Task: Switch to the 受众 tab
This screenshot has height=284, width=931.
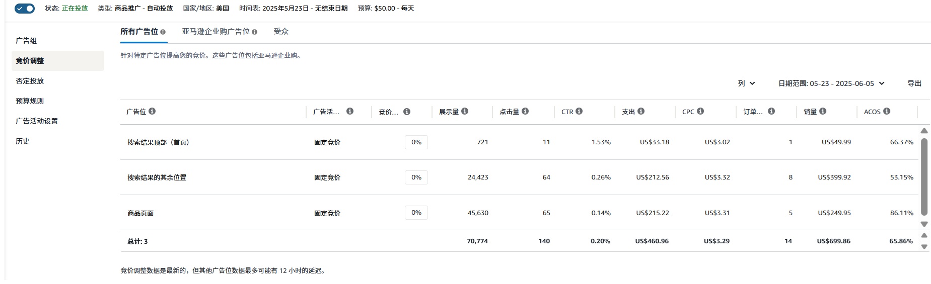Action: 281,31
